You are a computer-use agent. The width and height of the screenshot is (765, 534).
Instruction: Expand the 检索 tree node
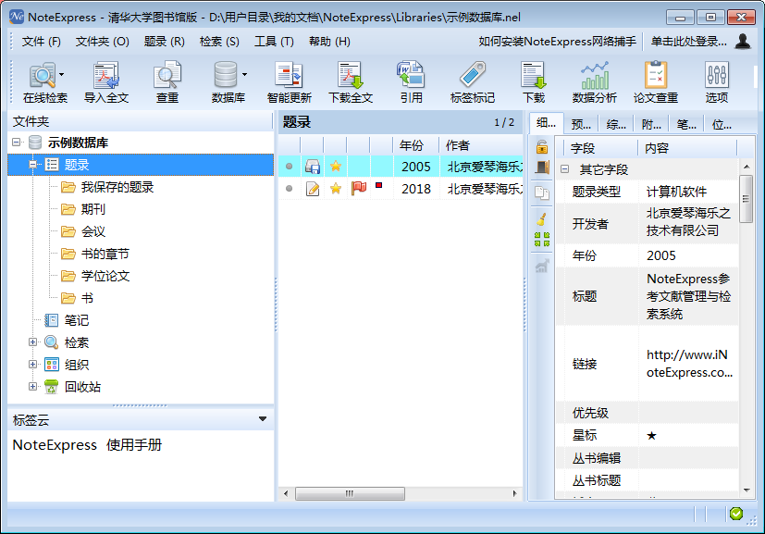tap(32, 342)
